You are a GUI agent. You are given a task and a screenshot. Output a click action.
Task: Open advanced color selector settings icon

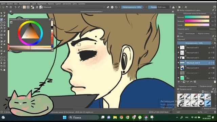point(11,22)
